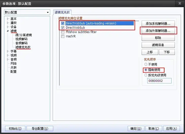Select 设备 in the settings tree
Image resolution: width=185 pixels, height=134 pixels.
tap(13, 27)
